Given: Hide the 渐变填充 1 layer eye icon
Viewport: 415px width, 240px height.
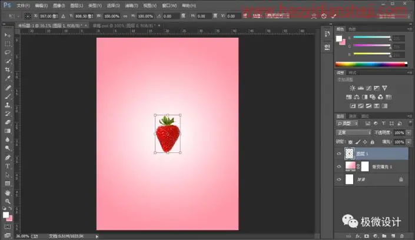Looking at the screenshot, I should click(339, 166).
